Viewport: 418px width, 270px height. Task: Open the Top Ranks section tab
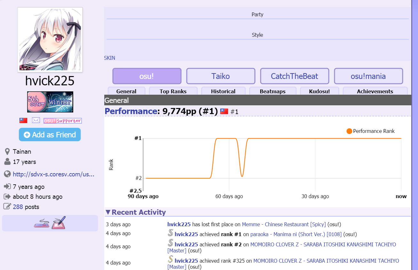click(173, 91)
